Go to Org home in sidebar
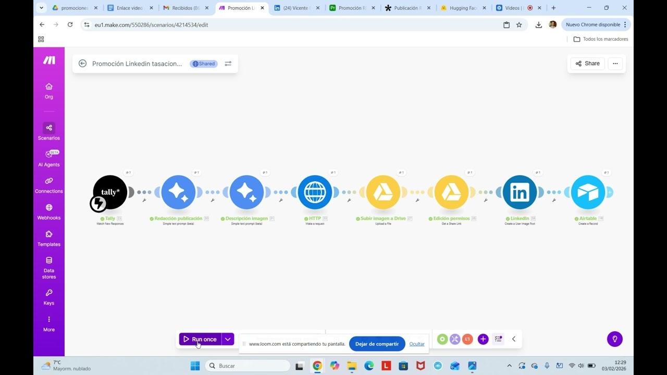This screenshot has height=375, width=667. tap(49, 91)
